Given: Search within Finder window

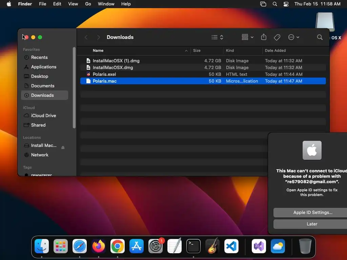Looking at the screenshot, I should pos(320,37).
